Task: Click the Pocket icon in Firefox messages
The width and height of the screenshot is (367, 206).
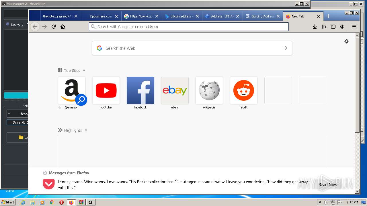Action: (49, 184)
